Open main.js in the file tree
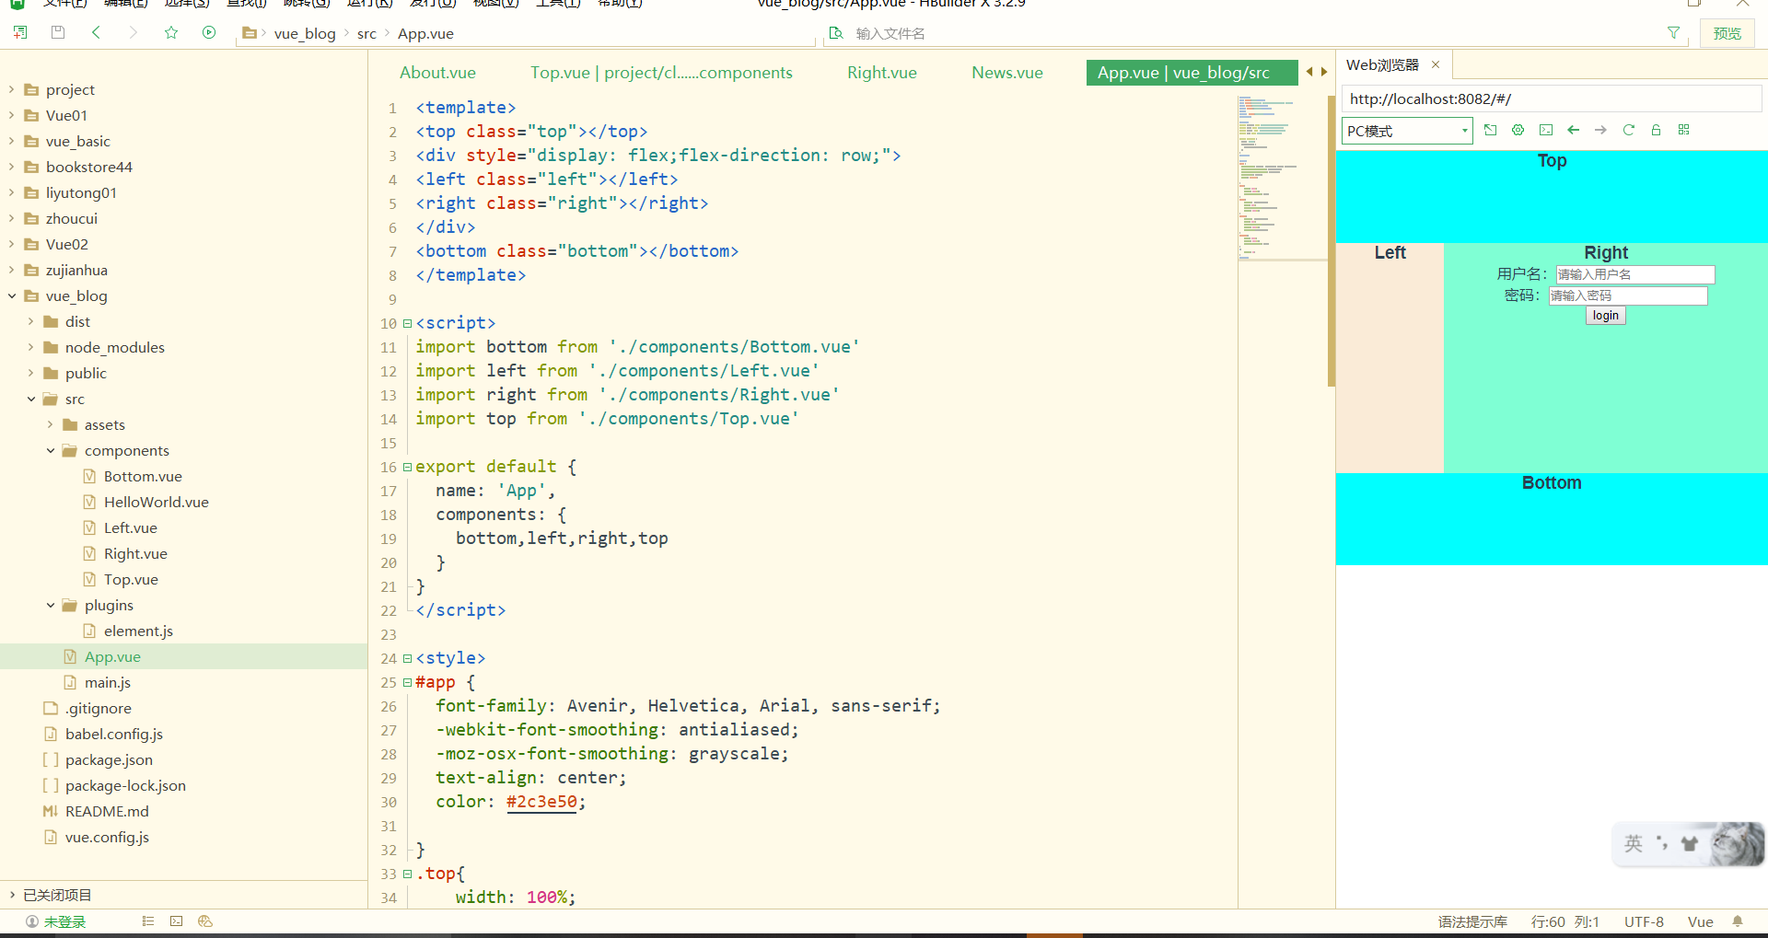This screenshot has width=1768, height=938. 108,682
